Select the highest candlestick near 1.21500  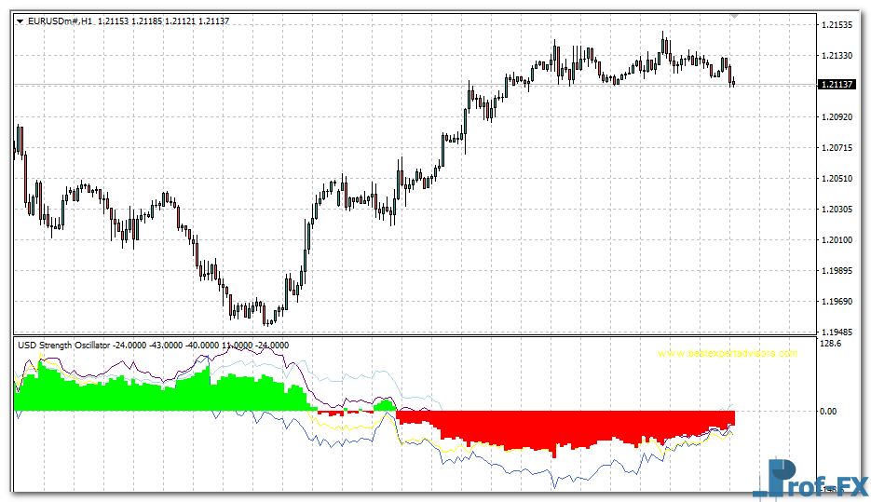pos(664,42)
